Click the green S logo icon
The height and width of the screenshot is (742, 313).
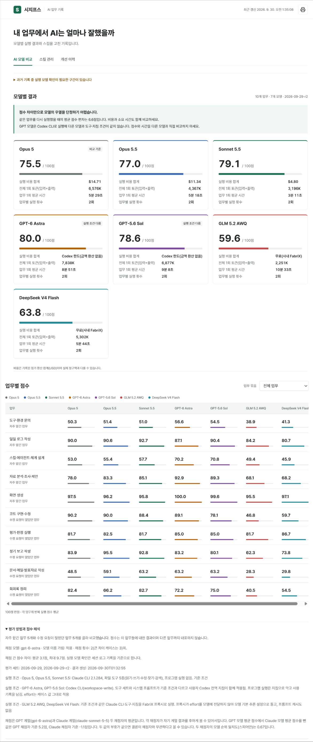(17, 10)
